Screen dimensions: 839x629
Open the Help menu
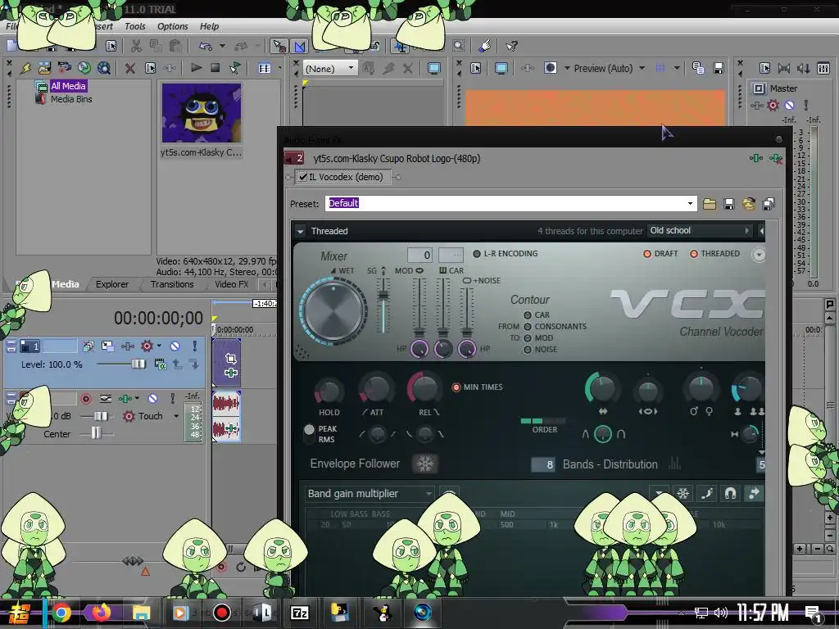209,26
